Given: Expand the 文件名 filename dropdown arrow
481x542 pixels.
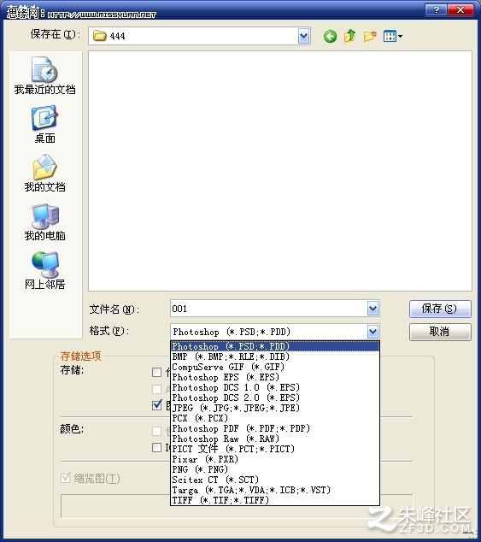Looking at the screenshot, I should [x=372, y=309].
